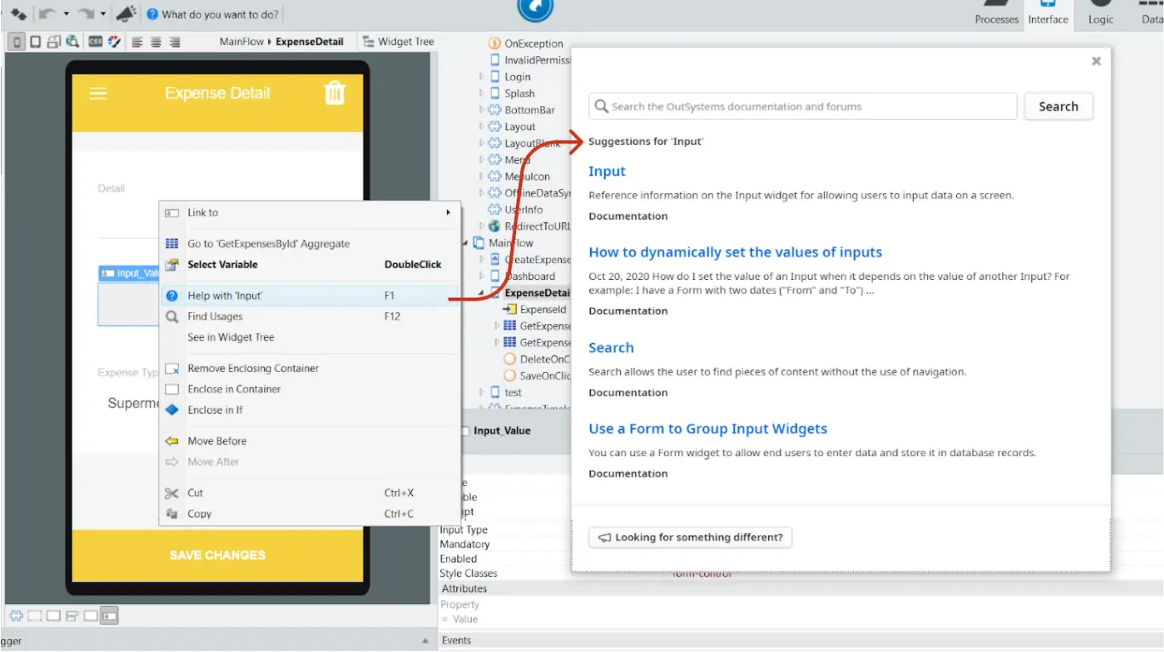Open the Redo history dropdown arrow
Screen dimensions: 1164x652
(104, 14)
